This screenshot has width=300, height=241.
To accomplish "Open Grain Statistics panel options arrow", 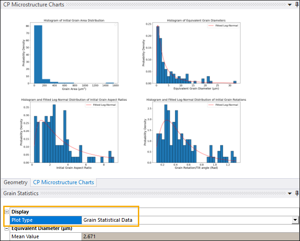I will [x=289, y=193].
